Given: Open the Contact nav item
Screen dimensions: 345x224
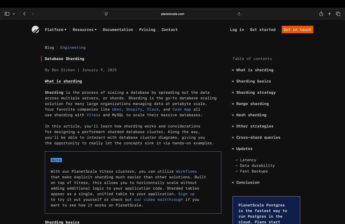Looking at the screenshot, I should pyautogui.click(x=170, y=30).
